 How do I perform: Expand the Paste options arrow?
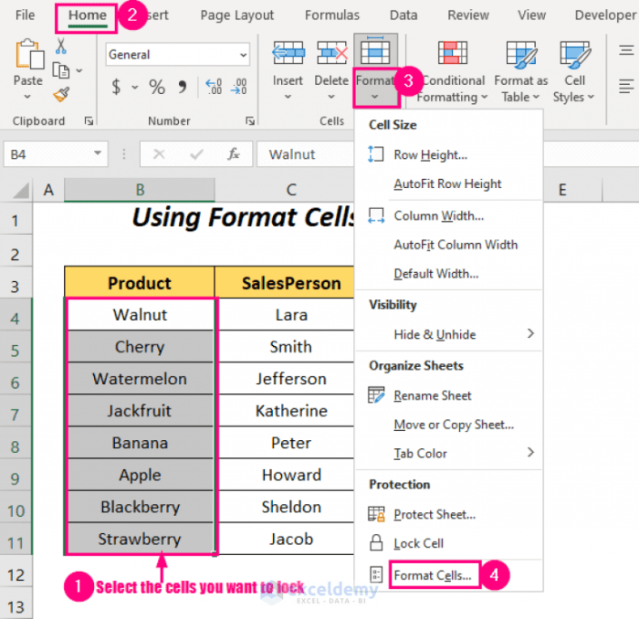[x=27, y=97]
